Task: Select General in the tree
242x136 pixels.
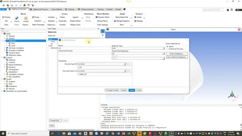Action: click(12, 36)
